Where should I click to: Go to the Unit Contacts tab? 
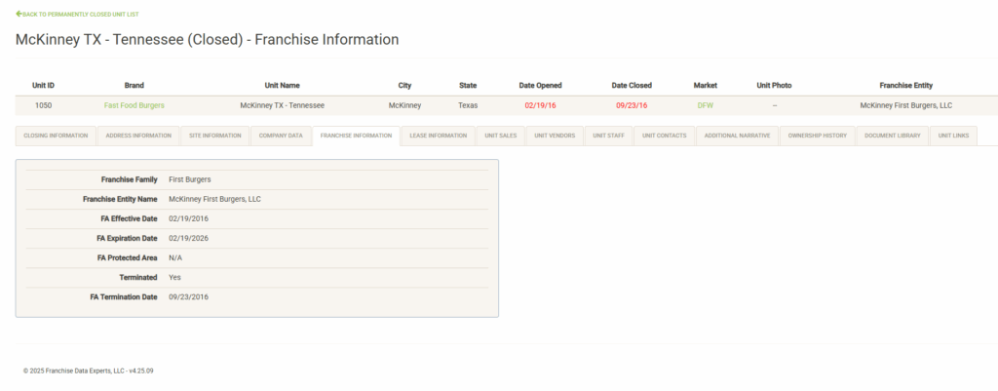click(x=665, y=136)
